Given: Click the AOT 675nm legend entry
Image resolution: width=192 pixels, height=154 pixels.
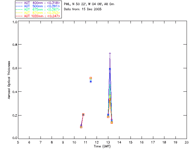Looking at the screenshot, I should point(38,9).
